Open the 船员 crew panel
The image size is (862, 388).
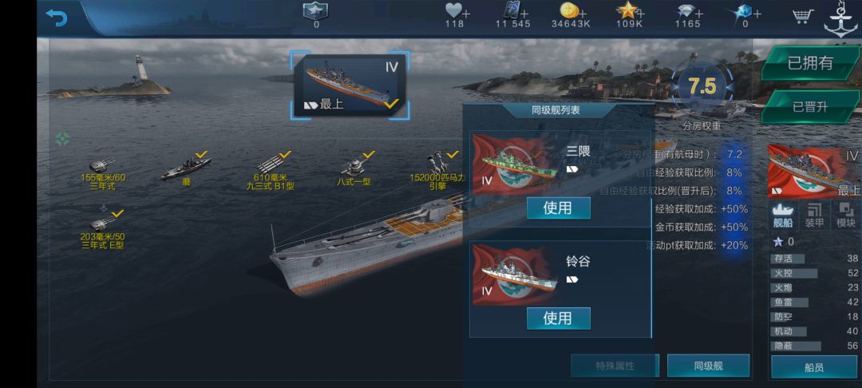pyautogui.click(x=813, y=367)
